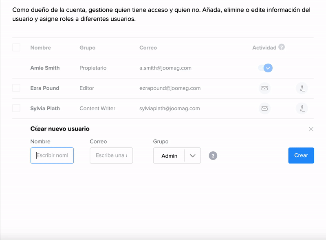Click the help icon beside Grupo dropdown

click(x=213, y=156)
